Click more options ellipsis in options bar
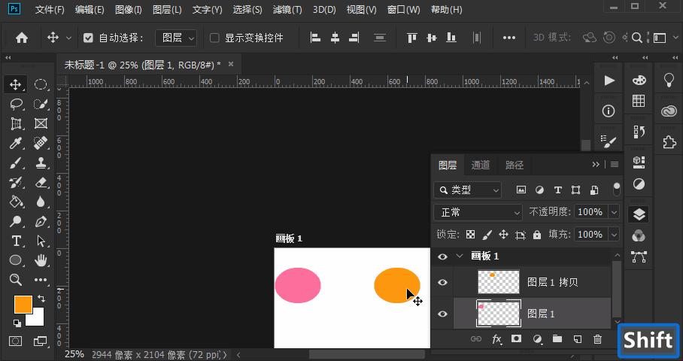683x361 pixels. click(x=509, y=38)
